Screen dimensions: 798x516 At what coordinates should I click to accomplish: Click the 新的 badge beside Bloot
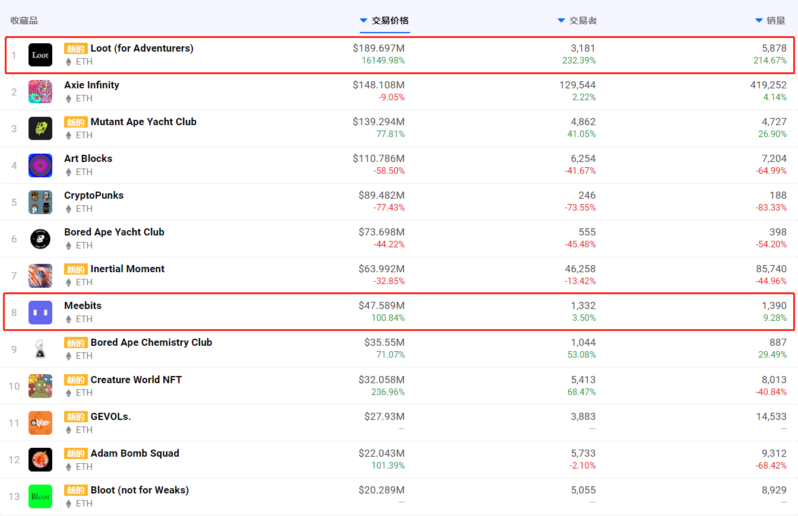click(76, 490)
